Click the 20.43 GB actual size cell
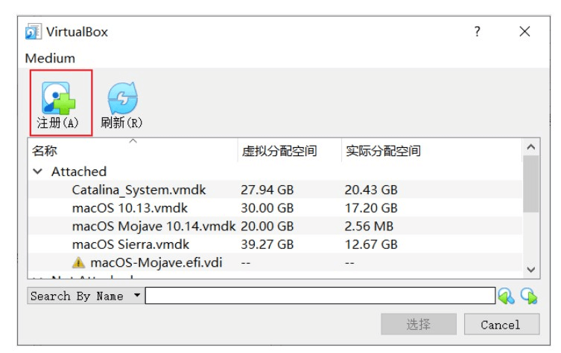 (371, 190)
